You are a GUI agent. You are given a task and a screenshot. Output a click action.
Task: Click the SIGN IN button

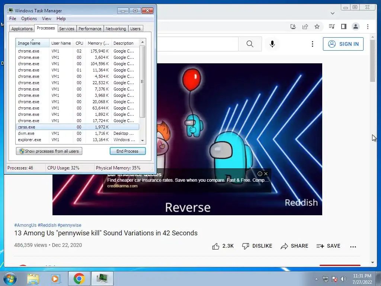tap(343, 44)
